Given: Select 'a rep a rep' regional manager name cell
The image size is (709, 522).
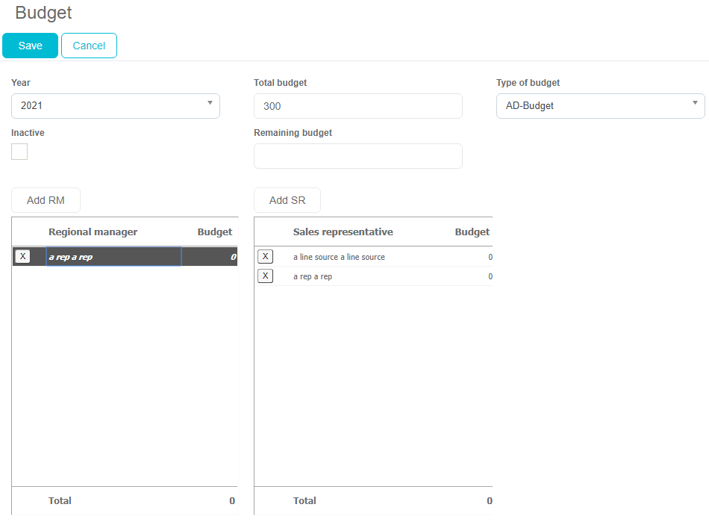Looking at the screenshot, I should (x=113, y=257).
